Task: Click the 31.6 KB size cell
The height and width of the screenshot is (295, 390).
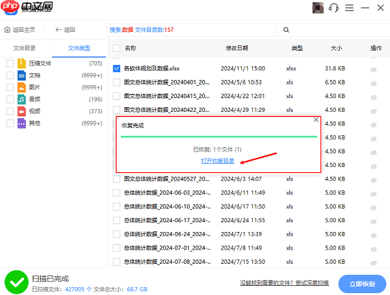Action: [335, 68]
